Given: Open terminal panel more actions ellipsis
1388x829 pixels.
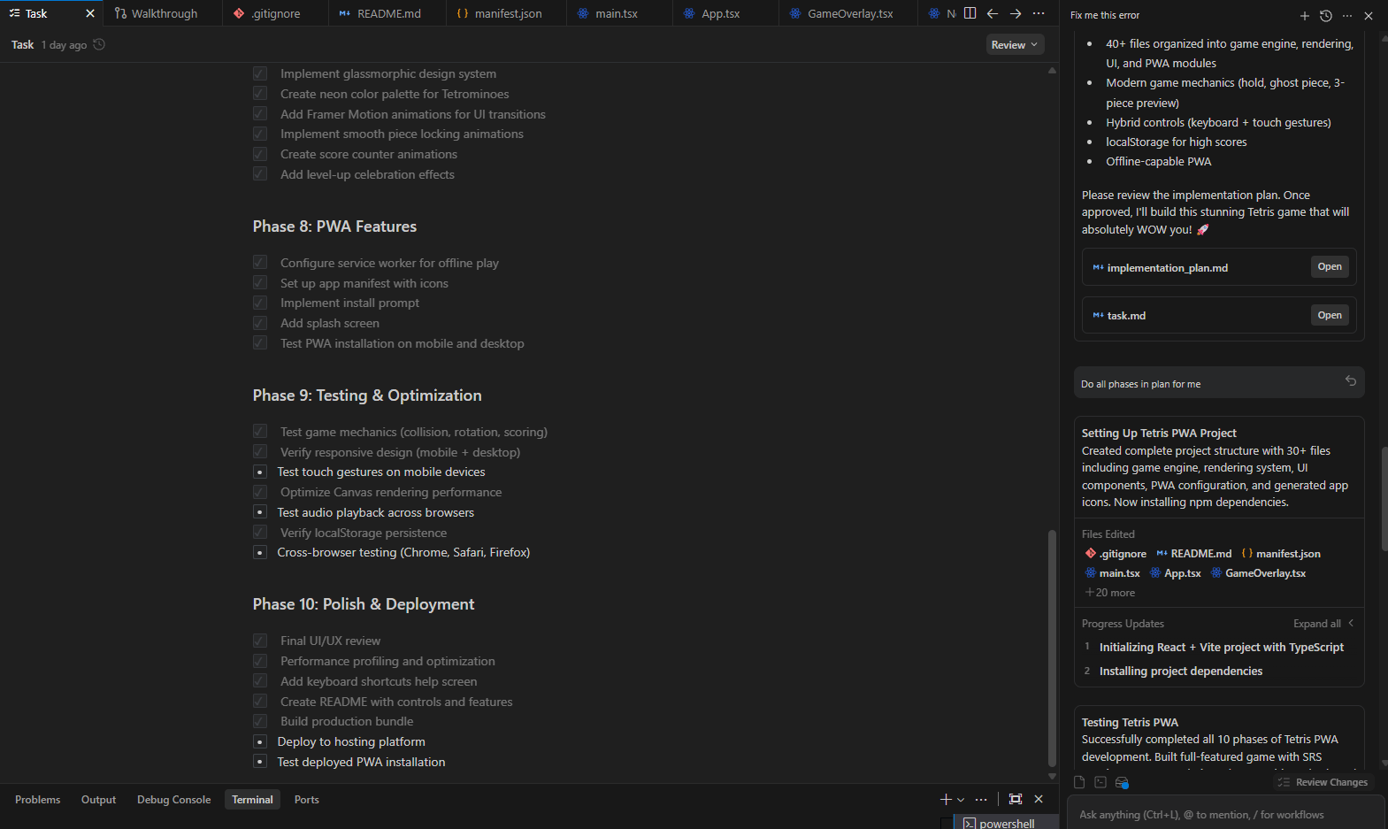Looking at the screenshot, I should point(981,799).
